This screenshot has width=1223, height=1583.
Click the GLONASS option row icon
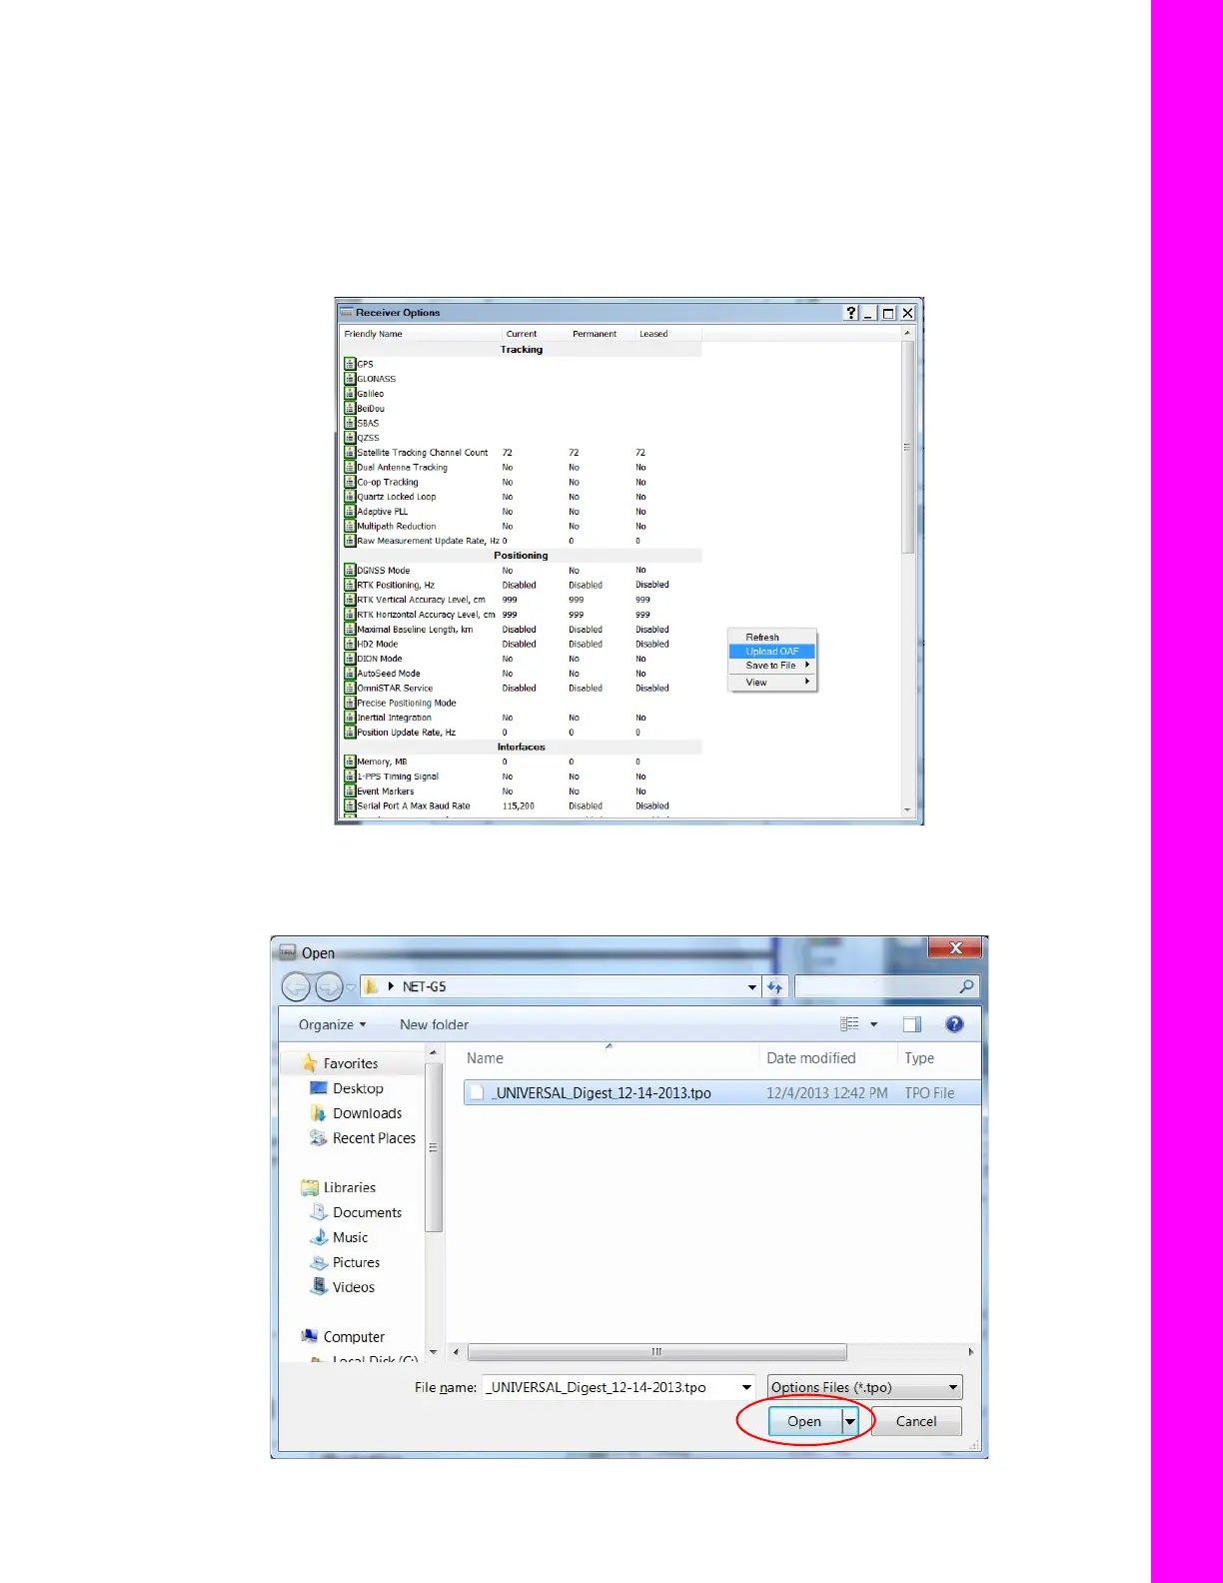350,379
